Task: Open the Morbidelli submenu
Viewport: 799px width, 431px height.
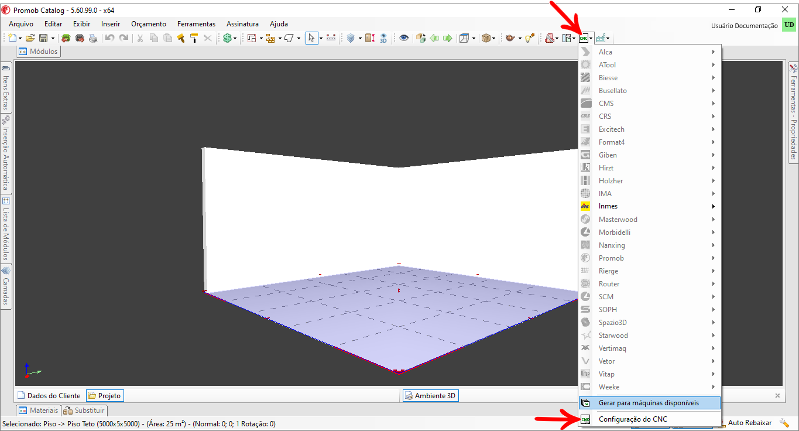Action: [x=649, y=232]
